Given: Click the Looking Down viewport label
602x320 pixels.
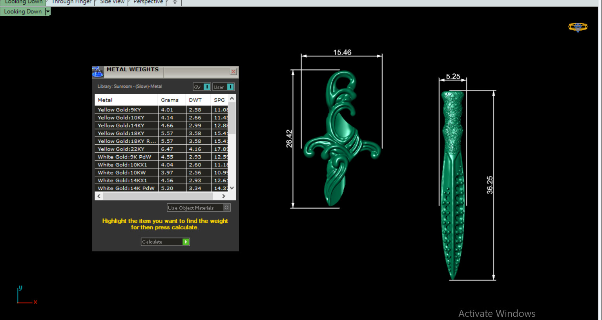Looking at the screenshot, I should 23,11.
